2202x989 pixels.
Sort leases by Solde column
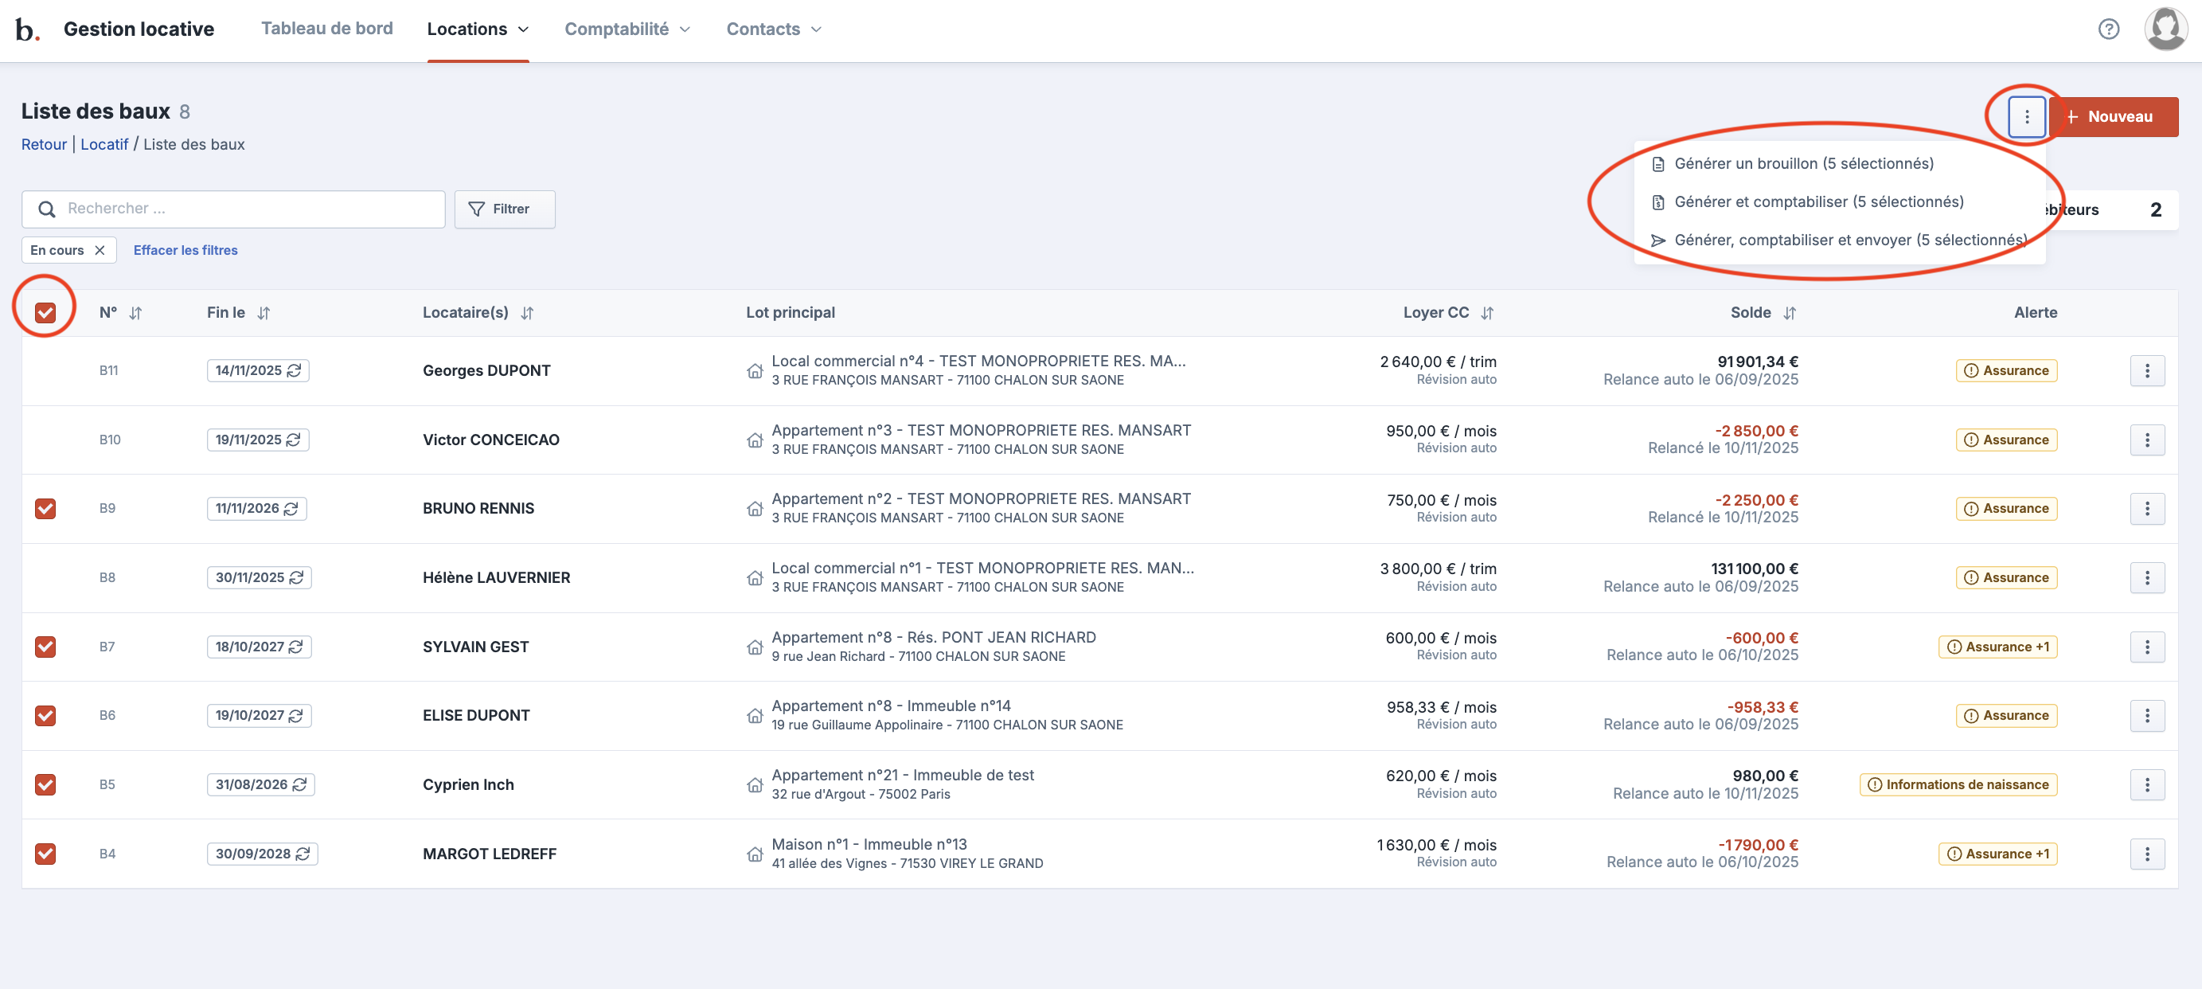click(x=1789, y=314)
